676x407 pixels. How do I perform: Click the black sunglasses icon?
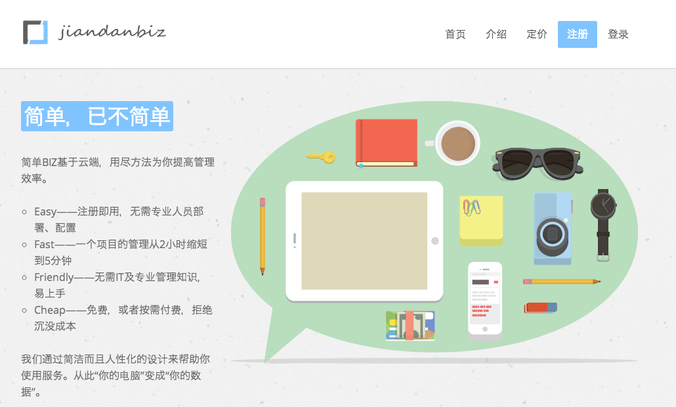tap(537, 163)
